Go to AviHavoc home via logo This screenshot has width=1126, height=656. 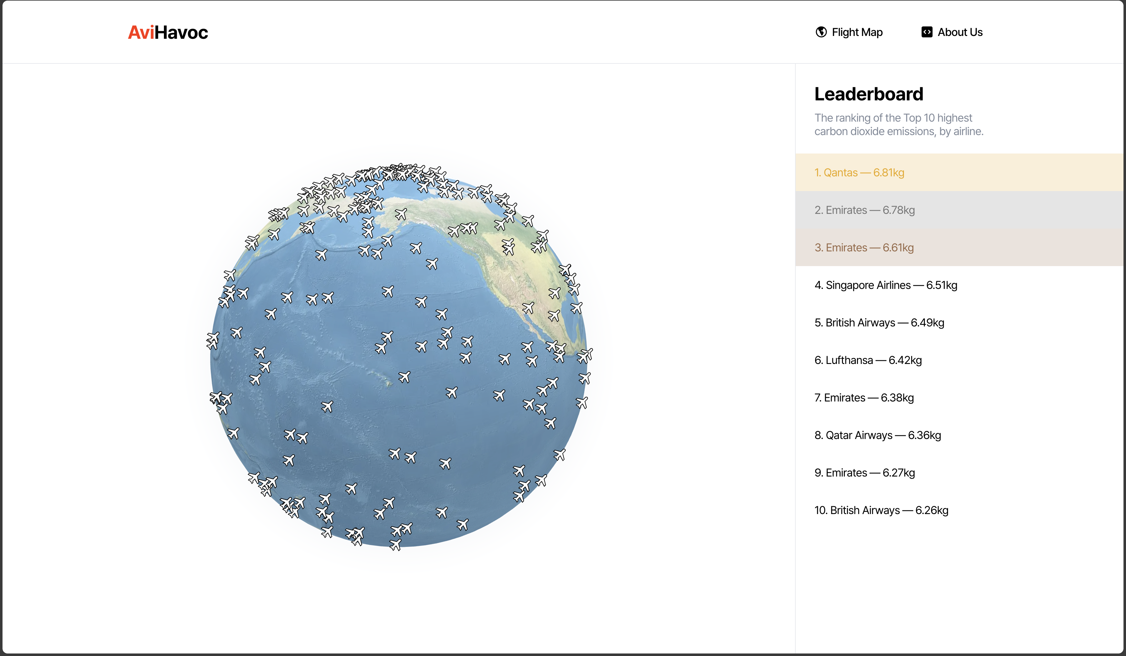(x=168, y=33)
